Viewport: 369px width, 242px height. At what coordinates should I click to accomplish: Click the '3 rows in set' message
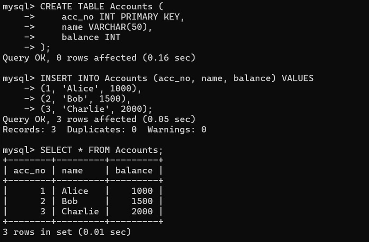click(x=67, y=232)
